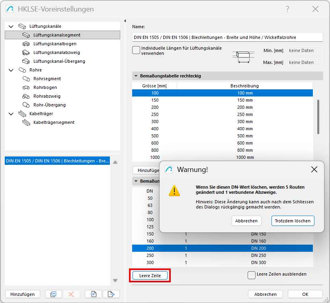Viewport: 330px width, 303px height.
Task: Click the Rohrabzweig icon
Action: click(26, 96)
